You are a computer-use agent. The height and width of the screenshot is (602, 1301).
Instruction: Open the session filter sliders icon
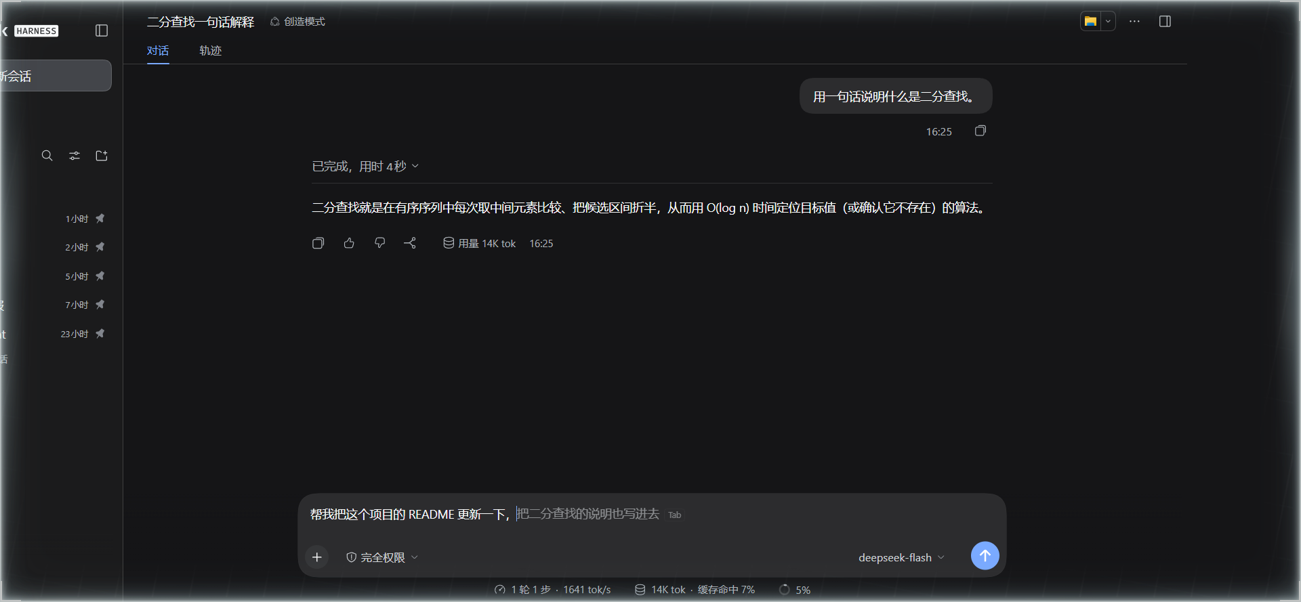(75, 156)
